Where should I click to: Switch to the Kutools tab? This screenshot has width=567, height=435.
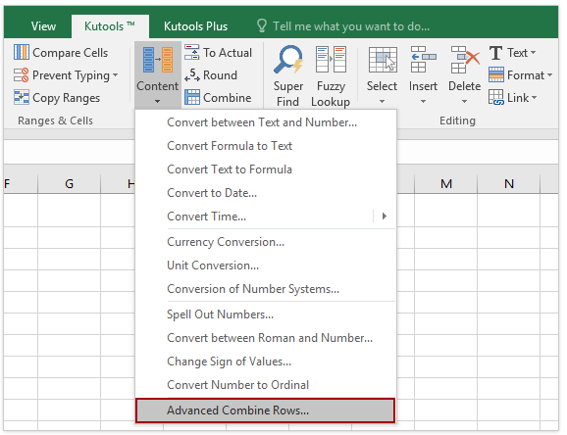pos(110,26)
